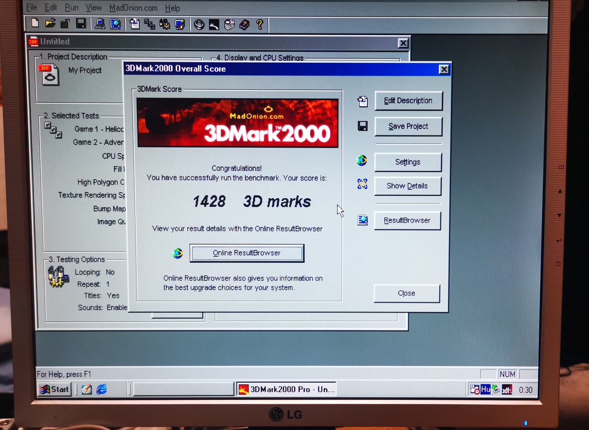Click the "High Polygon C" test entry
Image resolution: width=589 pixels, height=430 pixels.
101,182
